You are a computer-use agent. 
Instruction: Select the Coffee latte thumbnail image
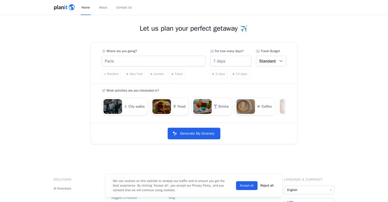(x=246, y=107)
